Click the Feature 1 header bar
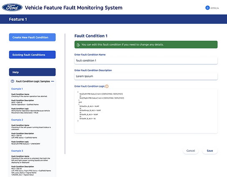 pyautogui.click(x=113, y=19)
